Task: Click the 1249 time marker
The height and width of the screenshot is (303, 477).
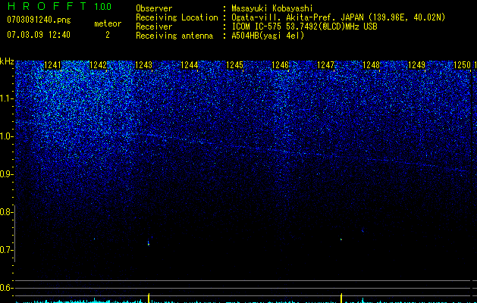Action: tap(416, 65)
